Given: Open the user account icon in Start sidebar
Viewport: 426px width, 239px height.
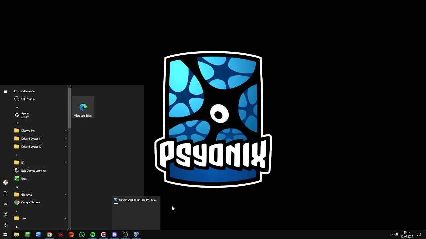Looking at the screenshot, I should pyautogui.click(x=5, y=182).
